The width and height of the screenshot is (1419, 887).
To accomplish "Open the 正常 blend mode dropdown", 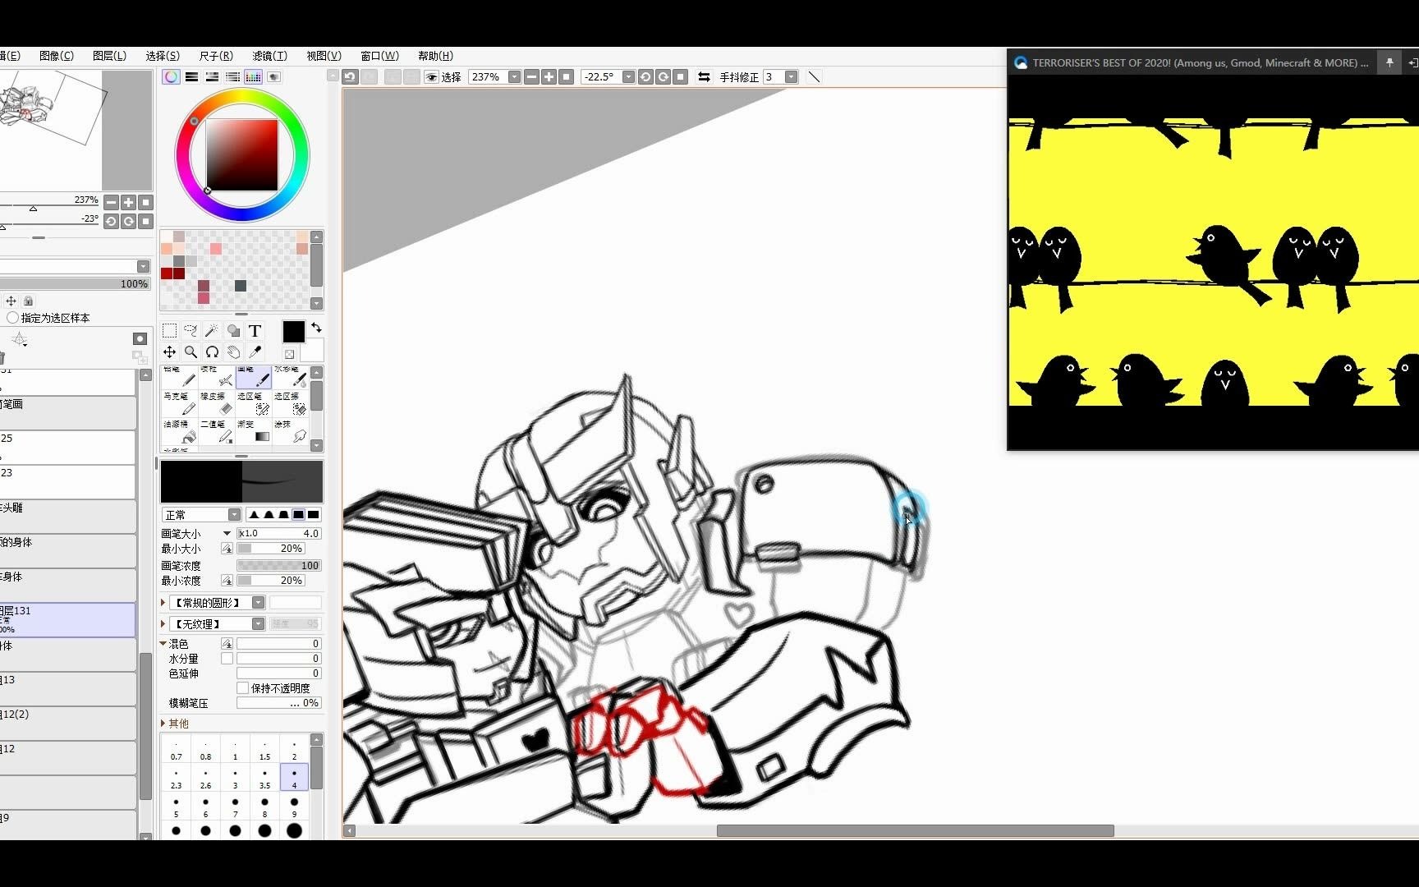I will (234, 515).
